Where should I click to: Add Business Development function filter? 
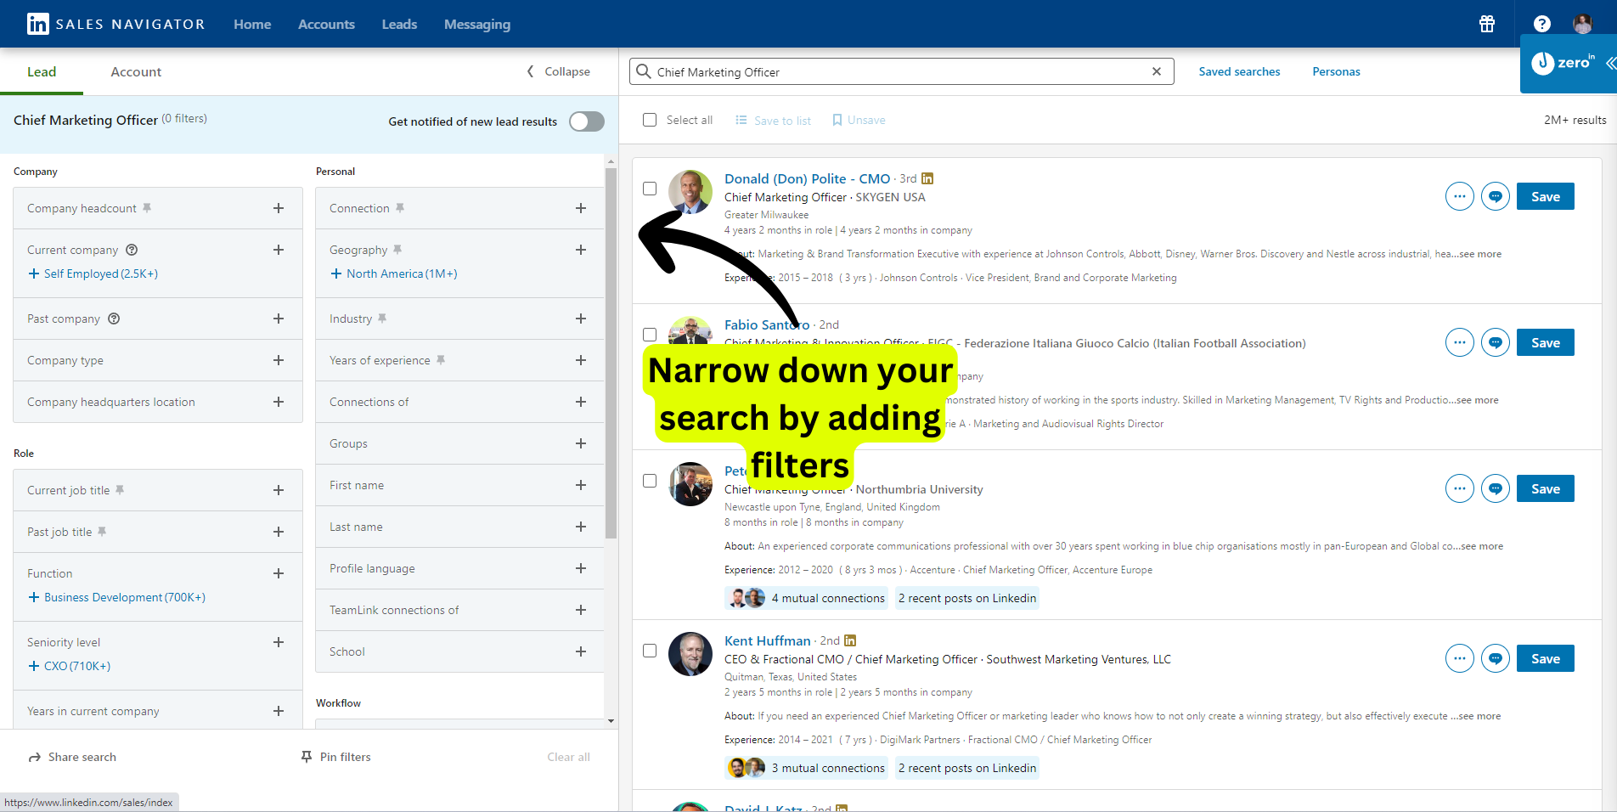[x=117, y=597]
